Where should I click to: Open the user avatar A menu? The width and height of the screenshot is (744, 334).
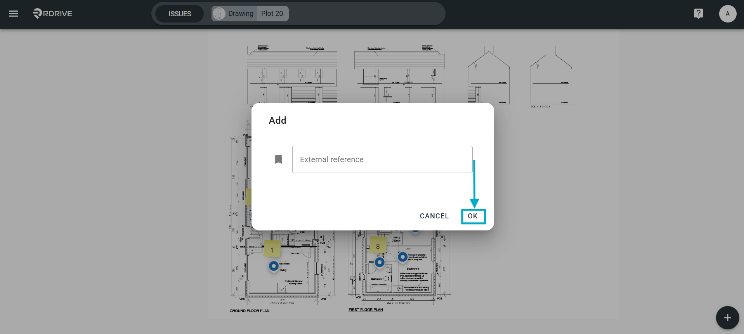[727, 14]
